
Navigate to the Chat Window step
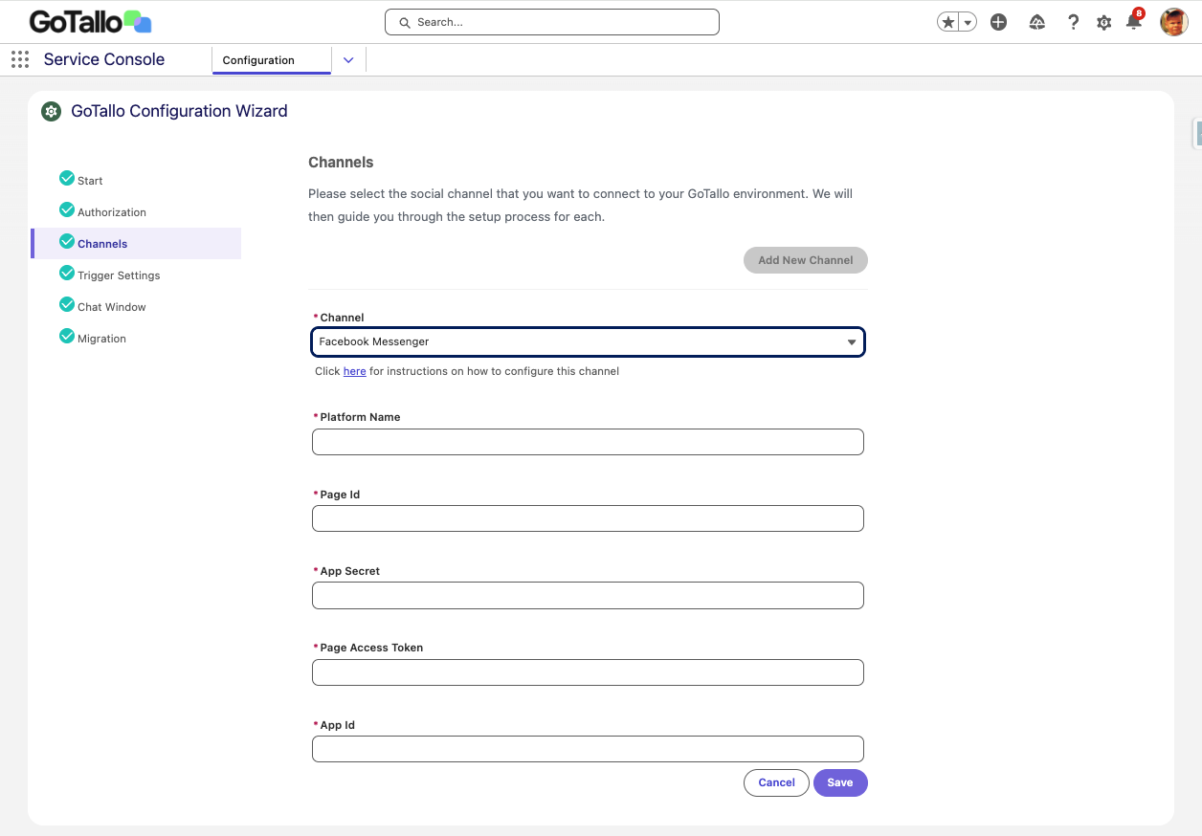coord(111,307)
